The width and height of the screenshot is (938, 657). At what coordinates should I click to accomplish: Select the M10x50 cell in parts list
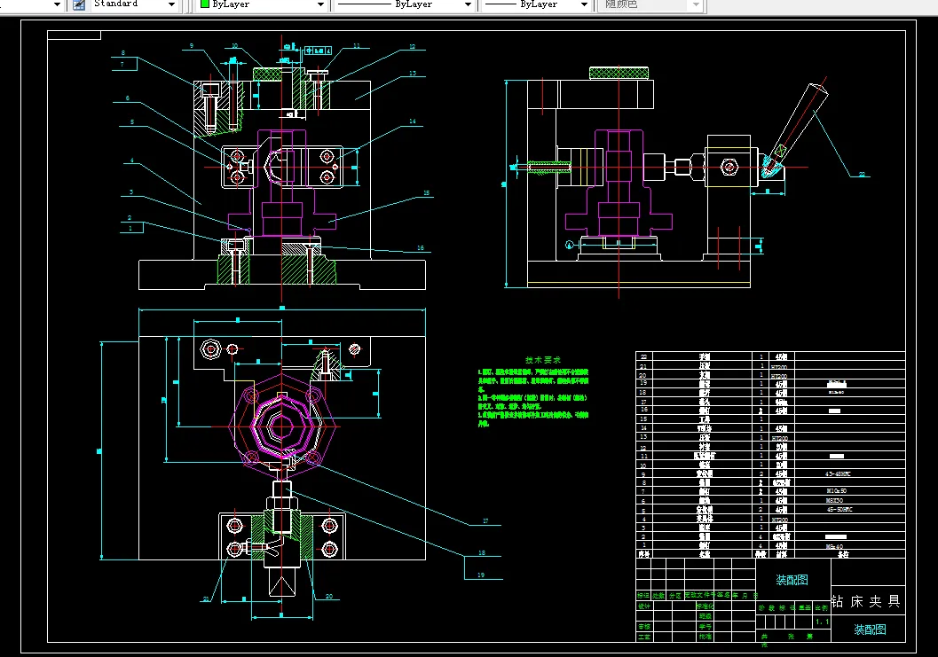tap(836, 491)
